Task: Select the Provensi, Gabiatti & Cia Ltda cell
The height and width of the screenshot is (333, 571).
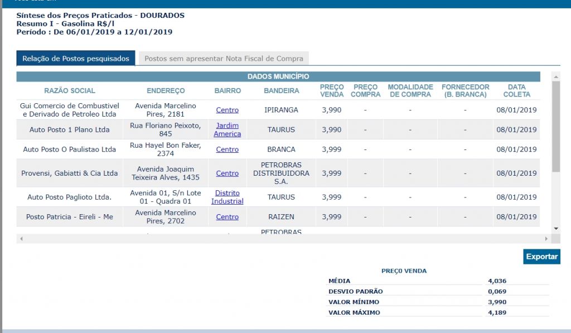Action: pyautogui.click(x=70, y=173)
